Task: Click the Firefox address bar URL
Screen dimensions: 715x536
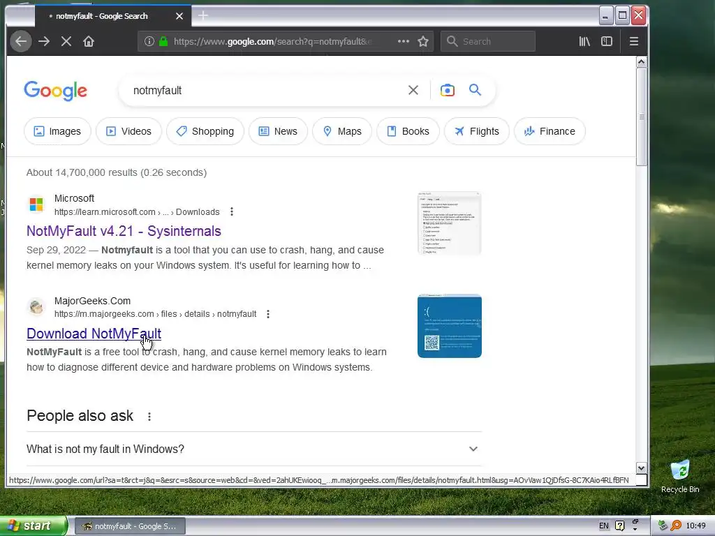Action: (x=274, y=41)
